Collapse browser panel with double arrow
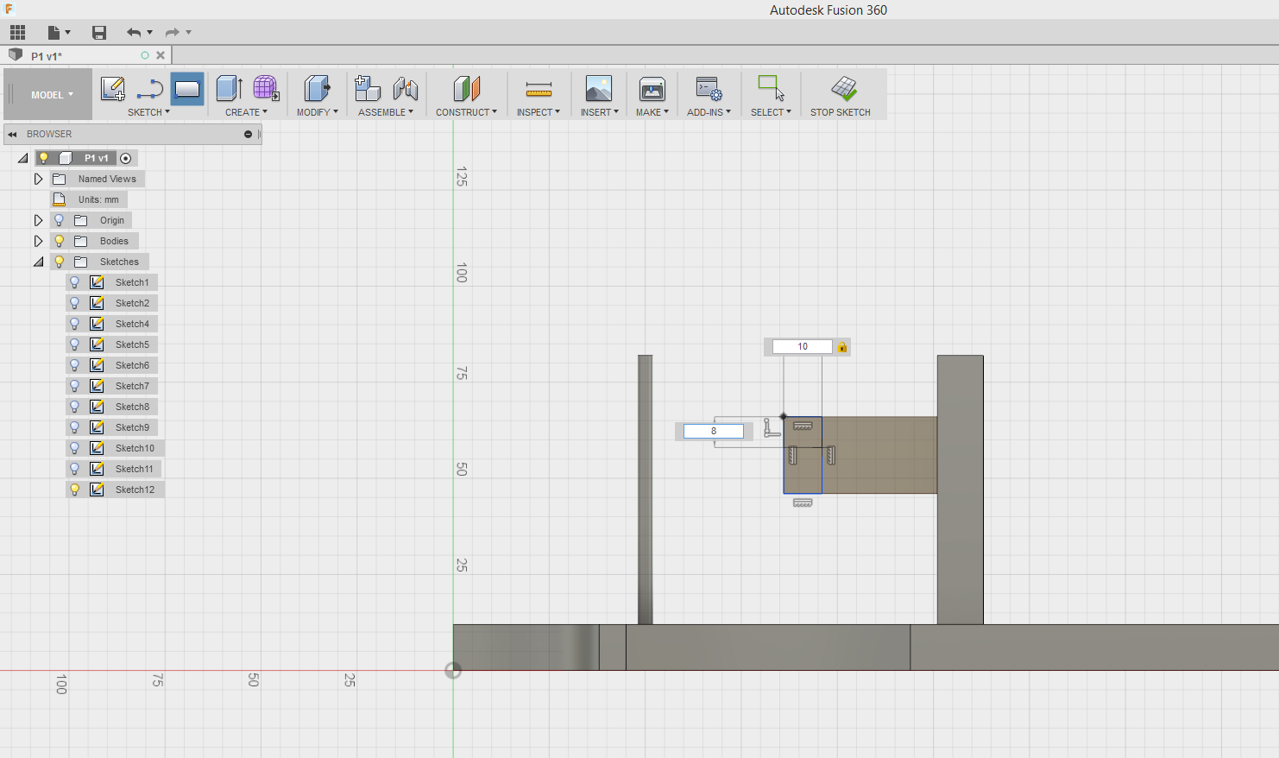This screenshot has width=1279, height=758. click(12, 134)
